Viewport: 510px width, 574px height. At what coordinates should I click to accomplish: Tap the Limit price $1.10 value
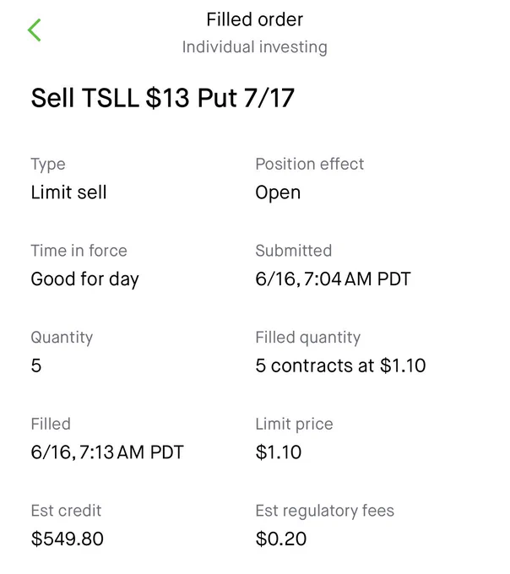[x=279, y=452]
